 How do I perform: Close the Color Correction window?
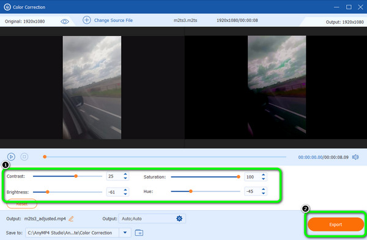point(360,7)
